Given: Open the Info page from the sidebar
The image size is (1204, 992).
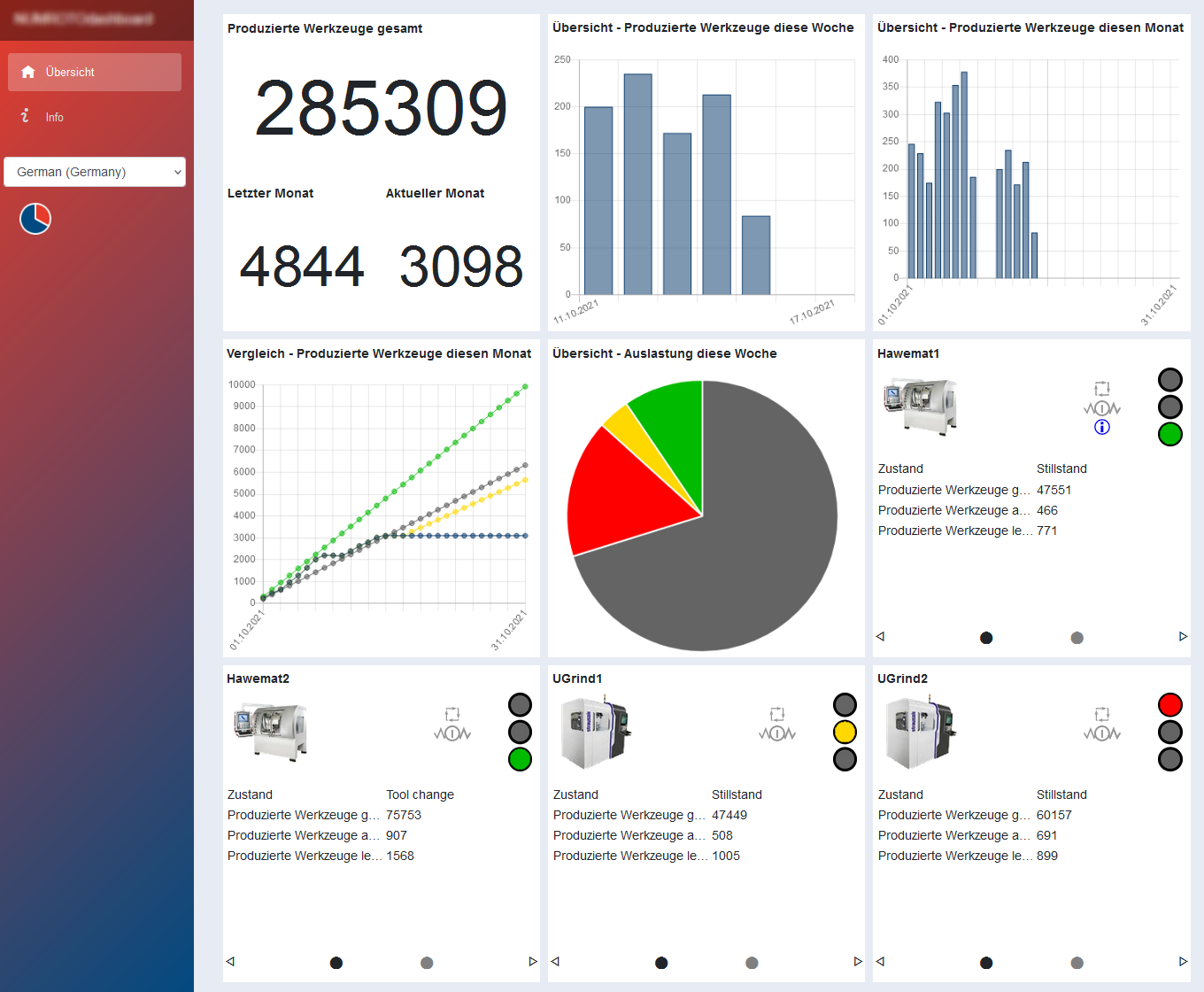Looking at the screenshot, I should (54, 116).
